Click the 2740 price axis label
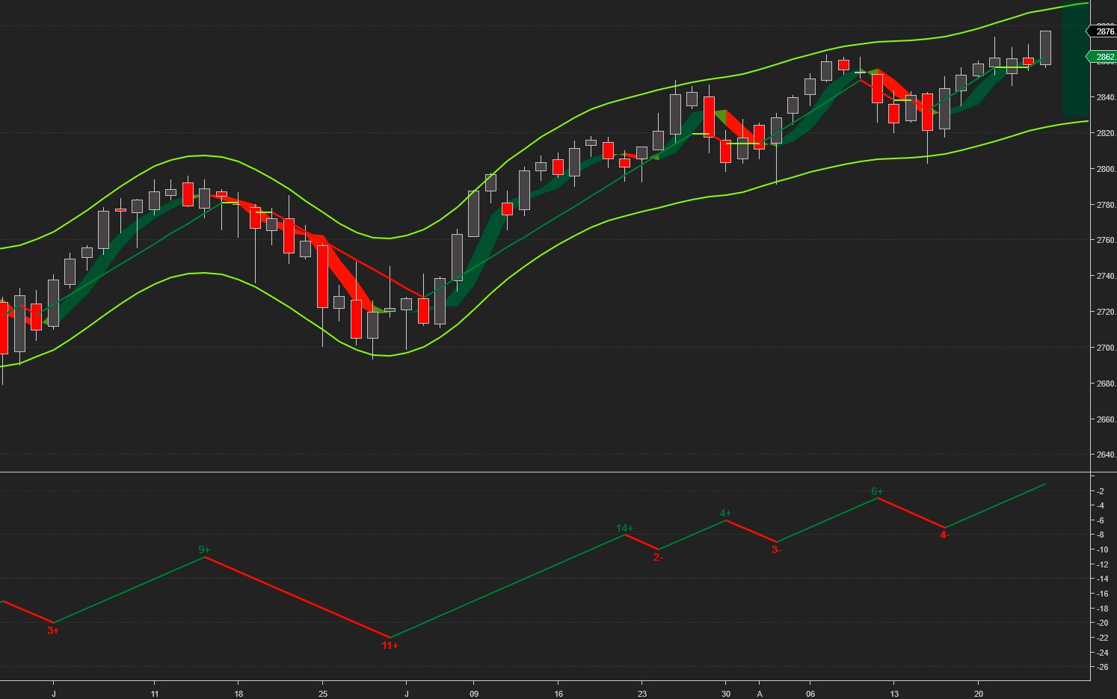The image size is (1117, 699). click(1106, 277)
